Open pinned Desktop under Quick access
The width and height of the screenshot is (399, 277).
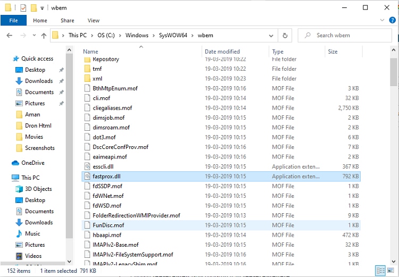point(35,70)
